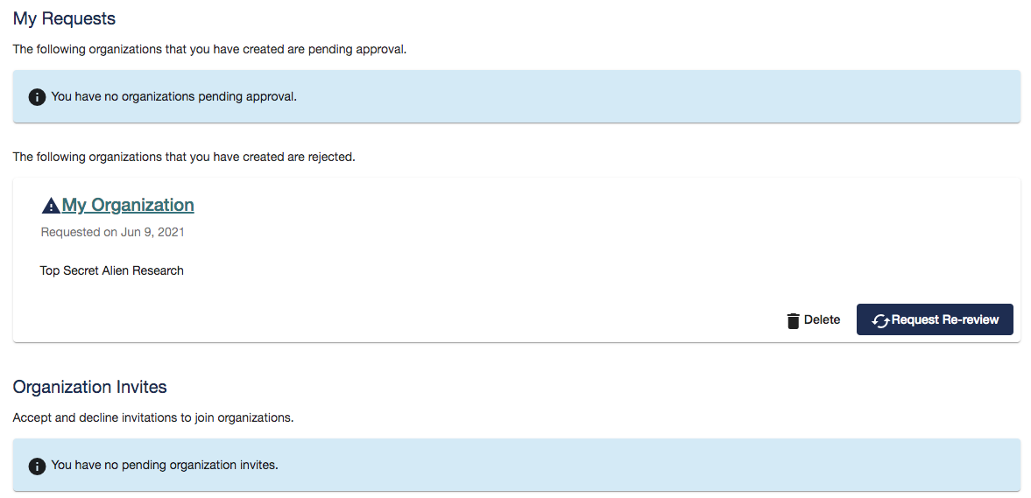Click blank area of the pending approval banner
The image size is (1031, 498).
pos(657,96)
